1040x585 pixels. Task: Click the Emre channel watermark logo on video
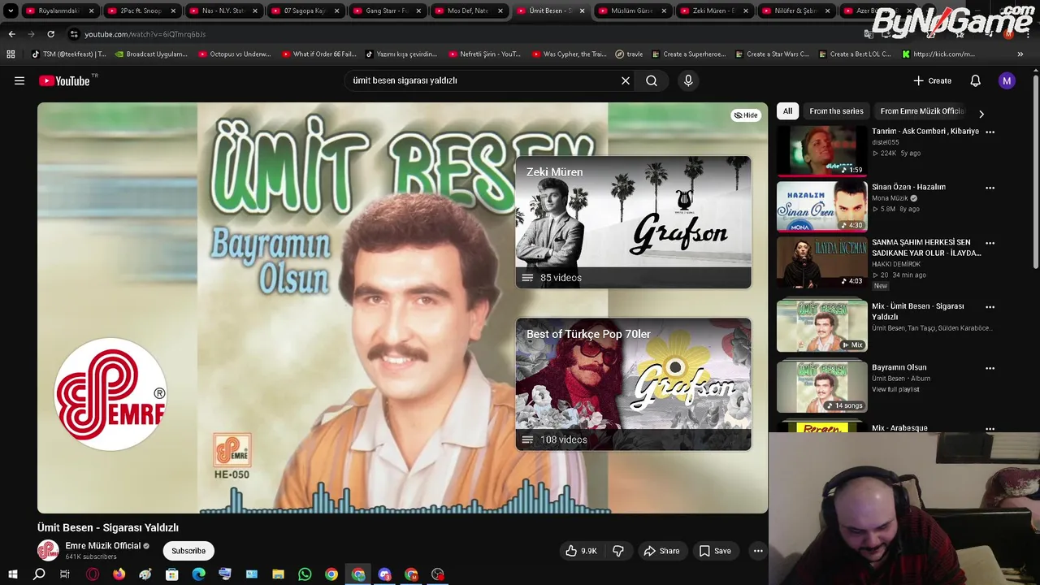point(110,394)
